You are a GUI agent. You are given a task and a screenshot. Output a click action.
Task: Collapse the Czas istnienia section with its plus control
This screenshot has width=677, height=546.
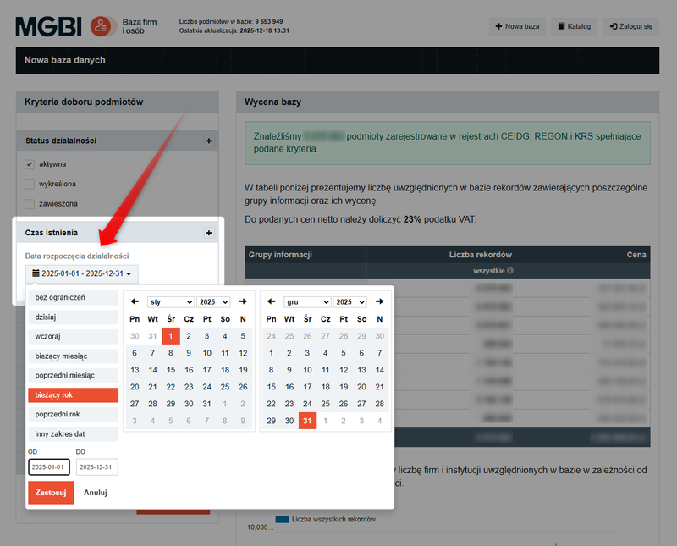(x=209, y=232)
